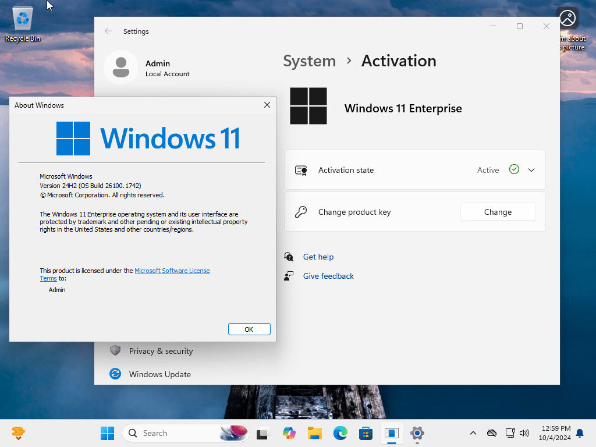
Task: Open Task View from the taskbar
Action: pyautogui.click(x=263, y=433)
